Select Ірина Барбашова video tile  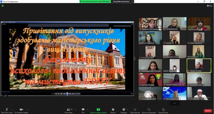[x=150, y=94]
